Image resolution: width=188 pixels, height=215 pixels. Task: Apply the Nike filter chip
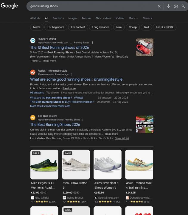(x=119, y=27)
